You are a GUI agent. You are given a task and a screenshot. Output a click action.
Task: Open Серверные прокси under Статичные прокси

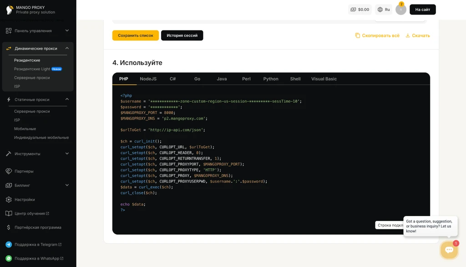[x=32, y=111]
